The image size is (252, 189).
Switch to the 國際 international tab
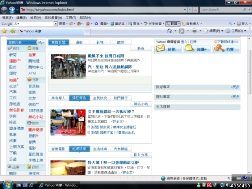point(121,43)
